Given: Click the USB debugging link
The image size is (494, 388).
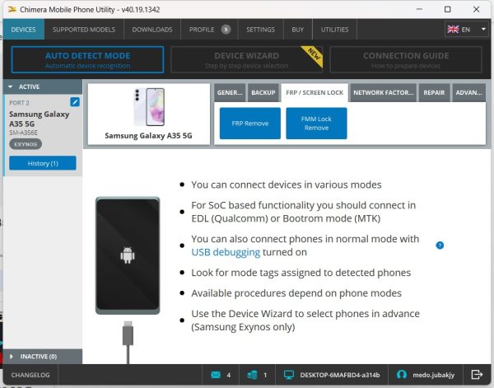Looking at the screenshot, I should click(226, 252).
